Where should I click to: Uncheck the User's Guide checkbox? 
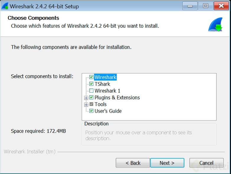91,111
